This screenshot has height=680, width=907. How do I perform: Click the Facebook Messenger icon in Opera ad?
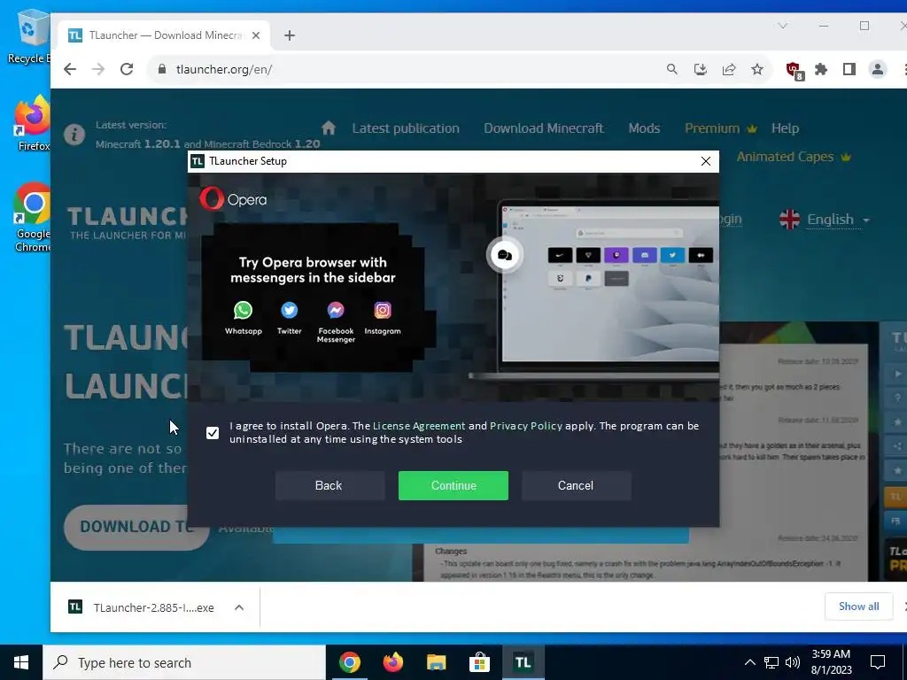tap(336, 311)
